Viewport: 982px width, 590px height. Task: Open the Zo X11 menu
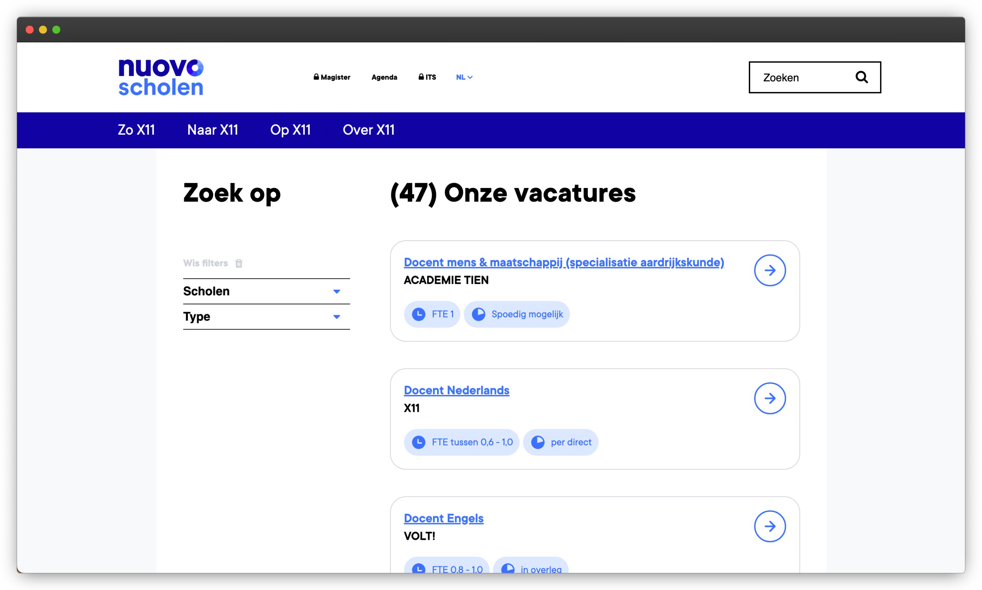coord(136,130)
